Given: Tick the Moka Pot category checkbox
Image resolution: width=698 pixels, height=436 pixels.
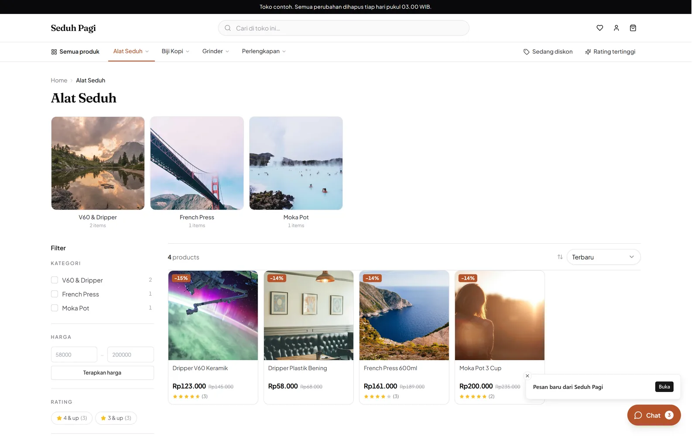Looking at the screenshot, I should coord(55,308).
